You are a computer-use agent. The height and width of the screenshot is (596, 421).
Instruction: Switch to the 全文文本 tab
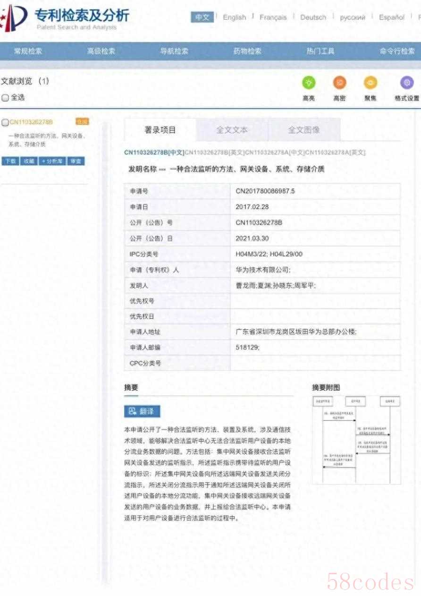point(232,130)
